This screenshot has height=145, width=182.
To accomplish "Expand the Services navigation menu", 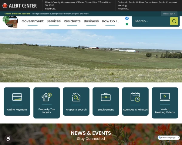I will 54,21.
